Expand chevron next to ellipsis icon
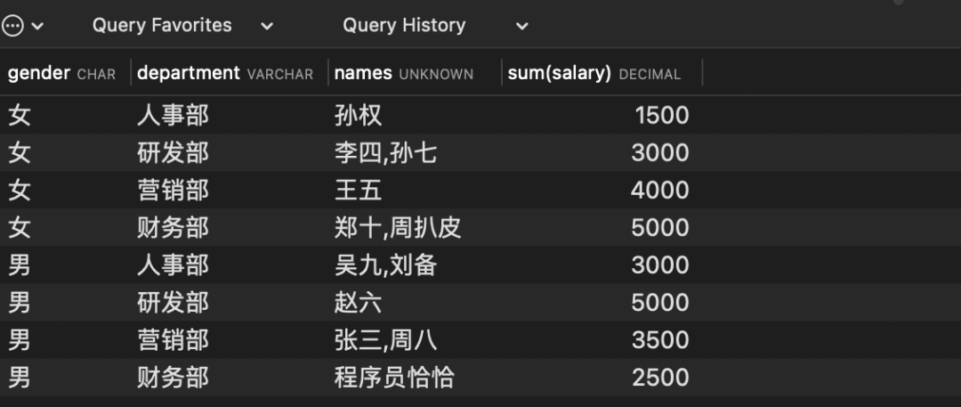 click(37, 27)
